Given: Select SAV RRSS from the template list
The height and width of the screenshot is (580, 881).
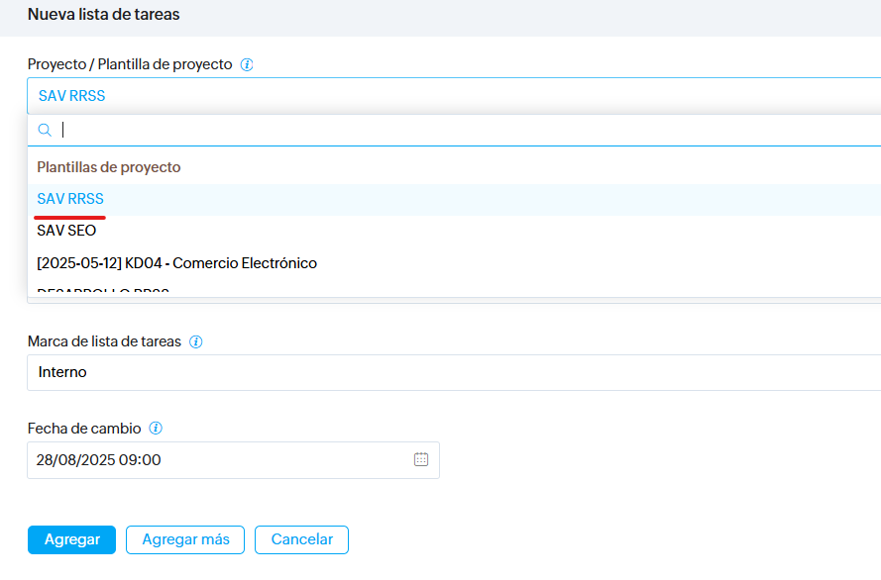Looking at the screenshot, I should 70,199.
